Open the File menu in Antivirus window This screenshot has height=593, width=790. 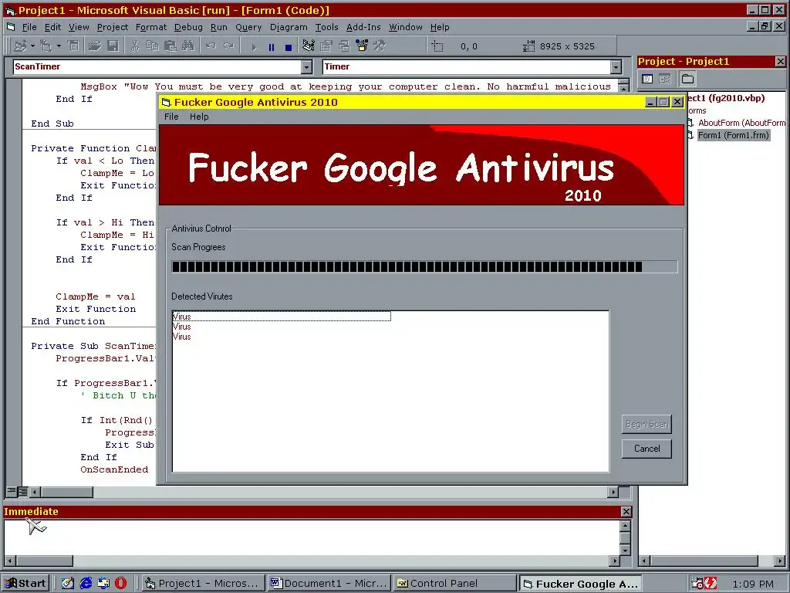click(x=171, y=117)
